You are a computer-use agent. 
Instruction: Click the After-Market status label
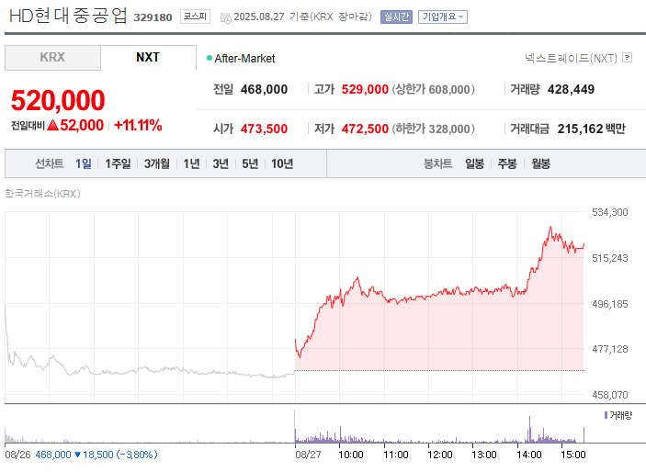244,59
